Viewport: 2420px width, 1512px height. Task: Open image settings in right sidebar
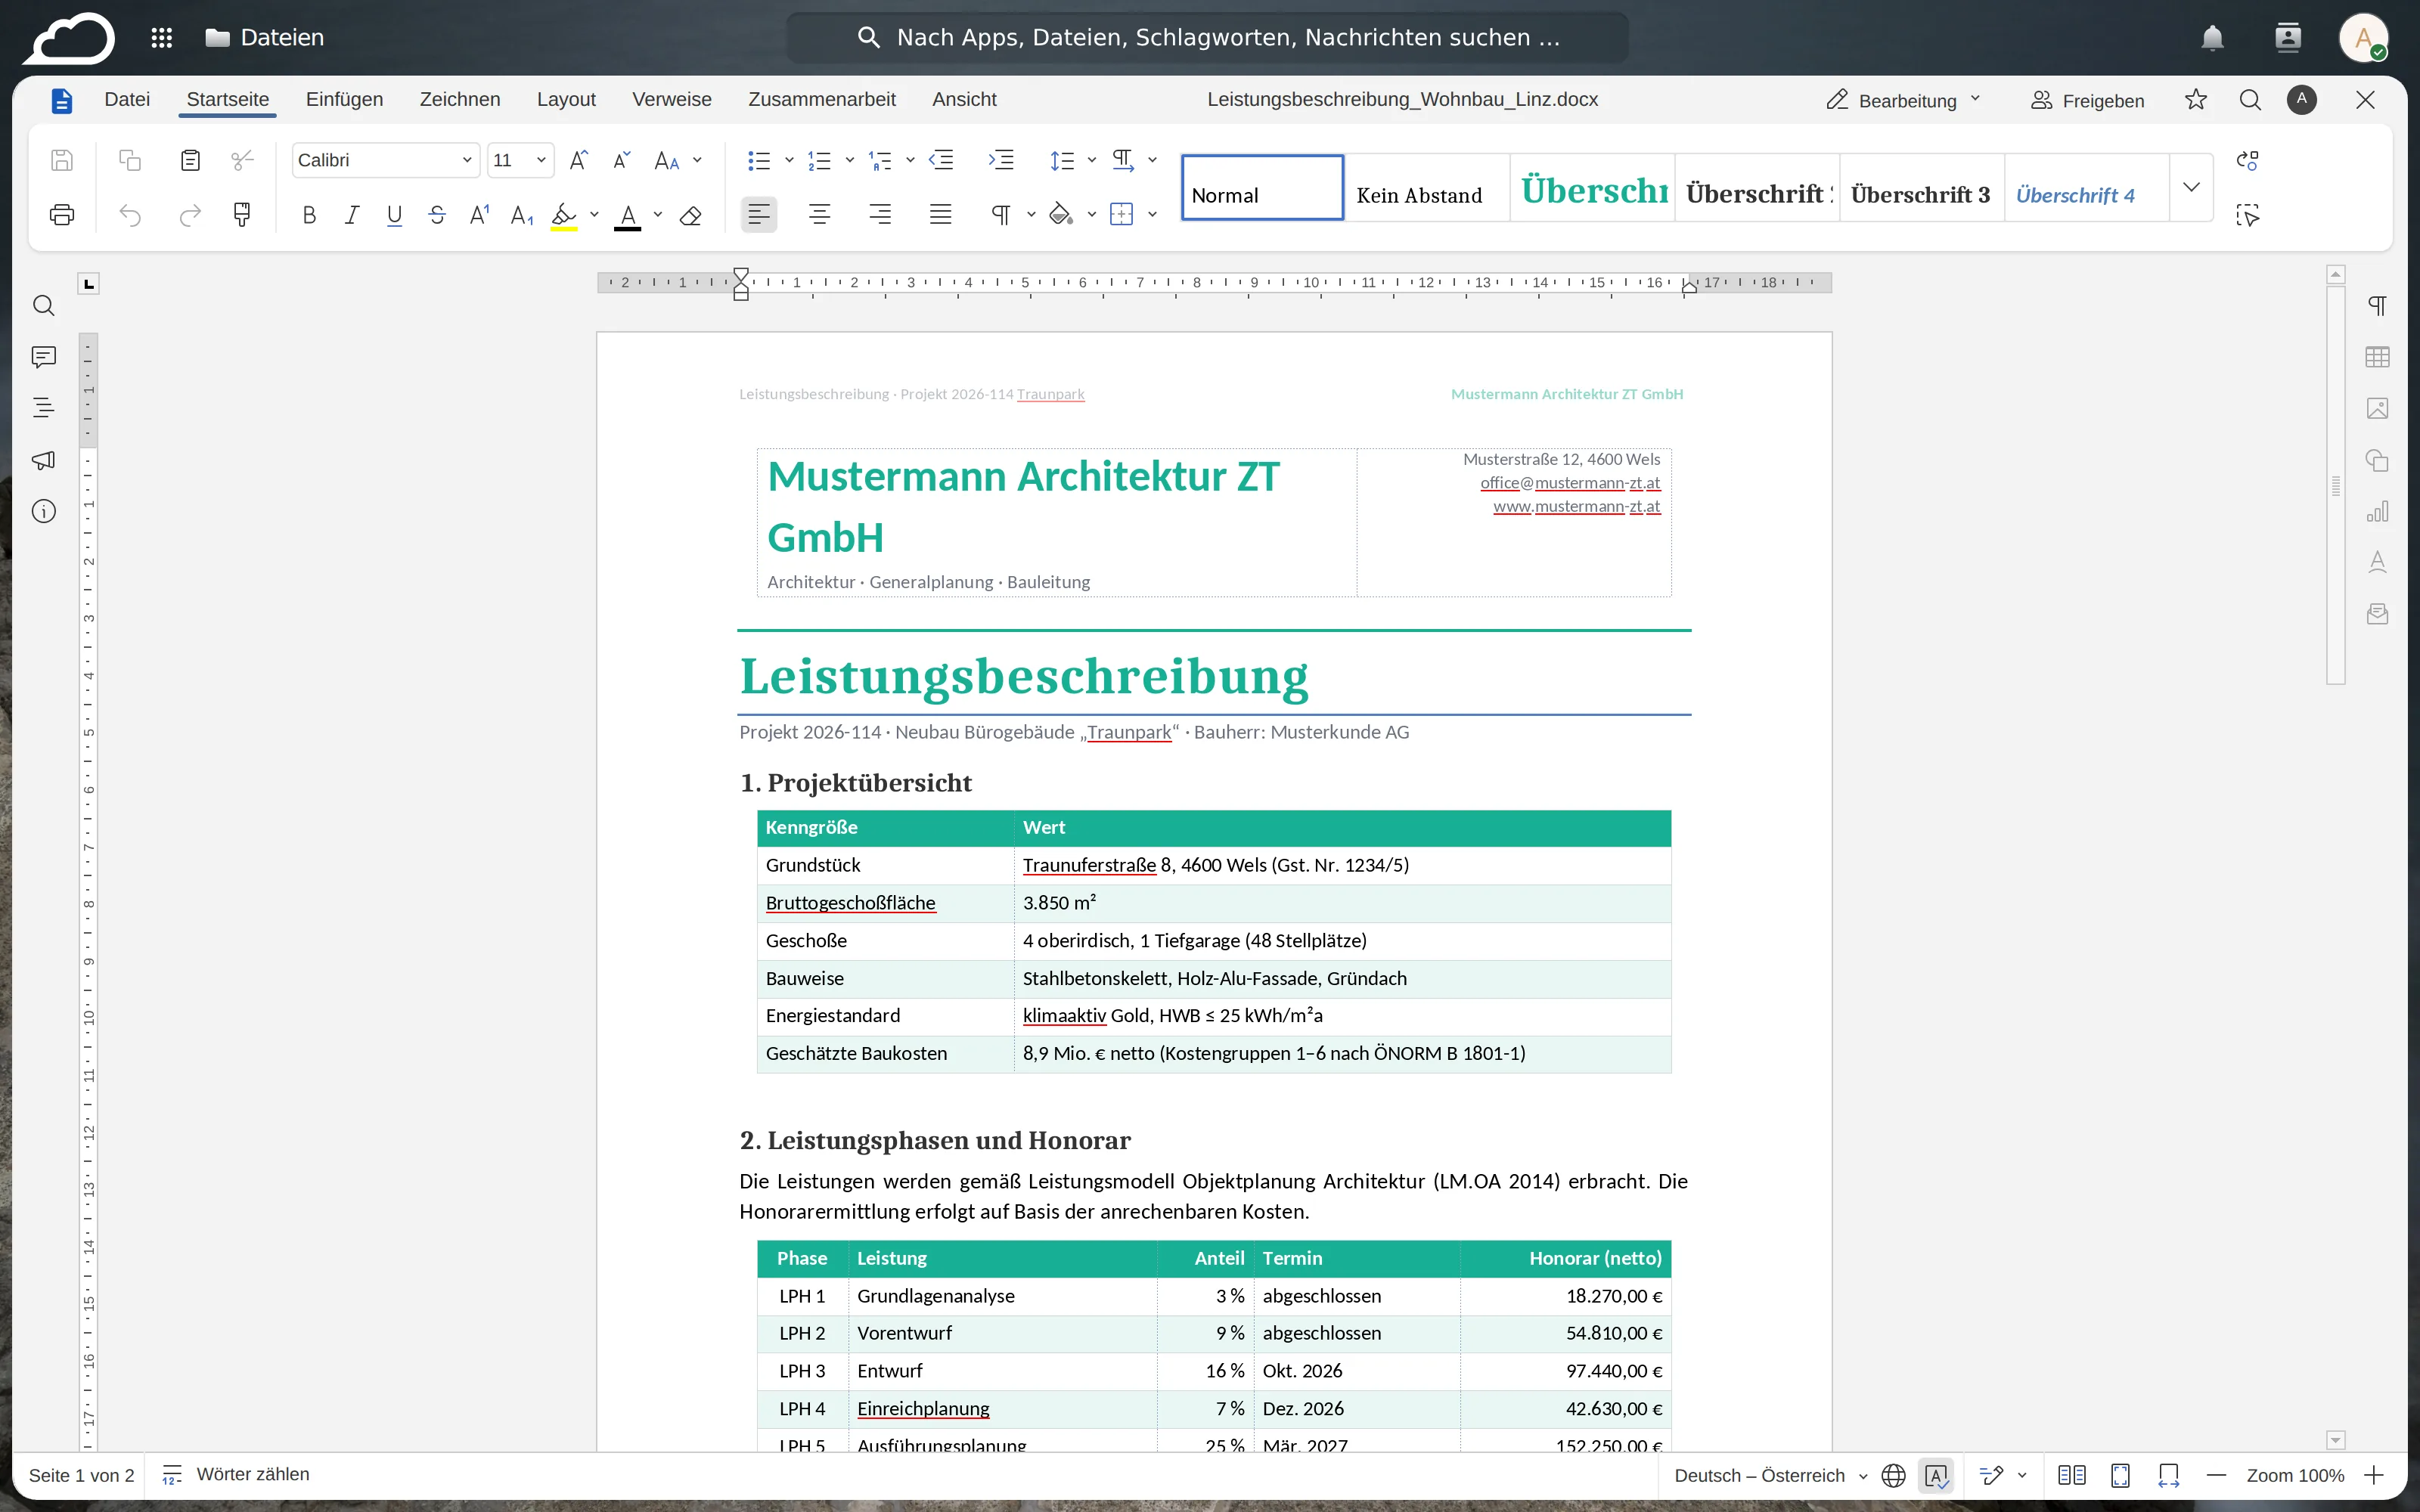[2377, 408]
